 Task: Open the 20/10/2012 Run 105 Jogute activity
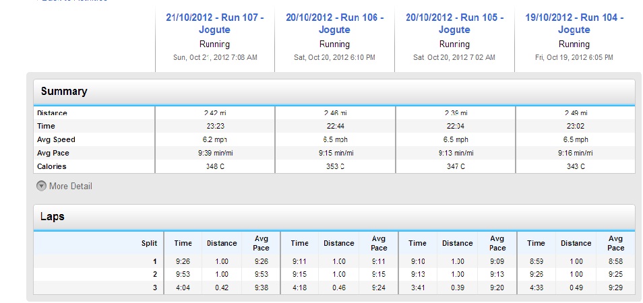point(454,24)
